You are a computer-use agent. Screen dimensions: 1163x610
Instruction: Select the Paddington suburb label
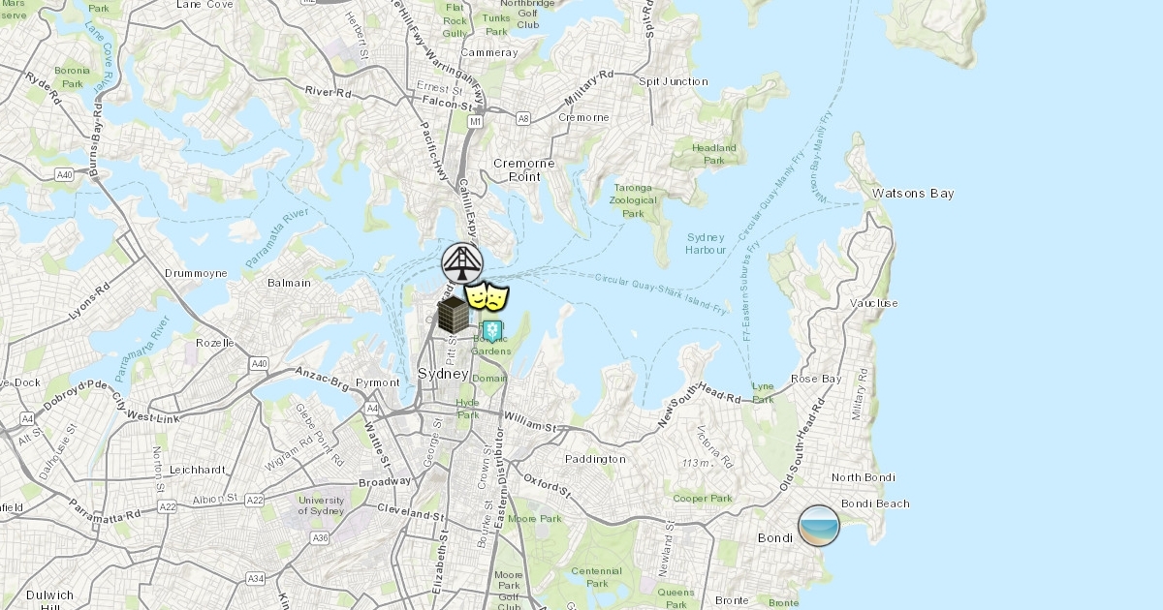(x=594, y=459)
